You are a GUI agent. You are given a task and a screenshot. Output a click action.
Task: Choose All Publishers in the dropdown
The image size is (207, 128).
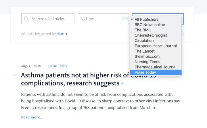[156, 20]
